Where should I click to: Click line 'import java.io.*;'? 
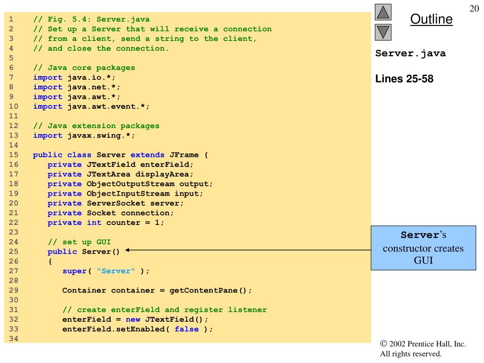pyautogui.click(x=74, y=78)
